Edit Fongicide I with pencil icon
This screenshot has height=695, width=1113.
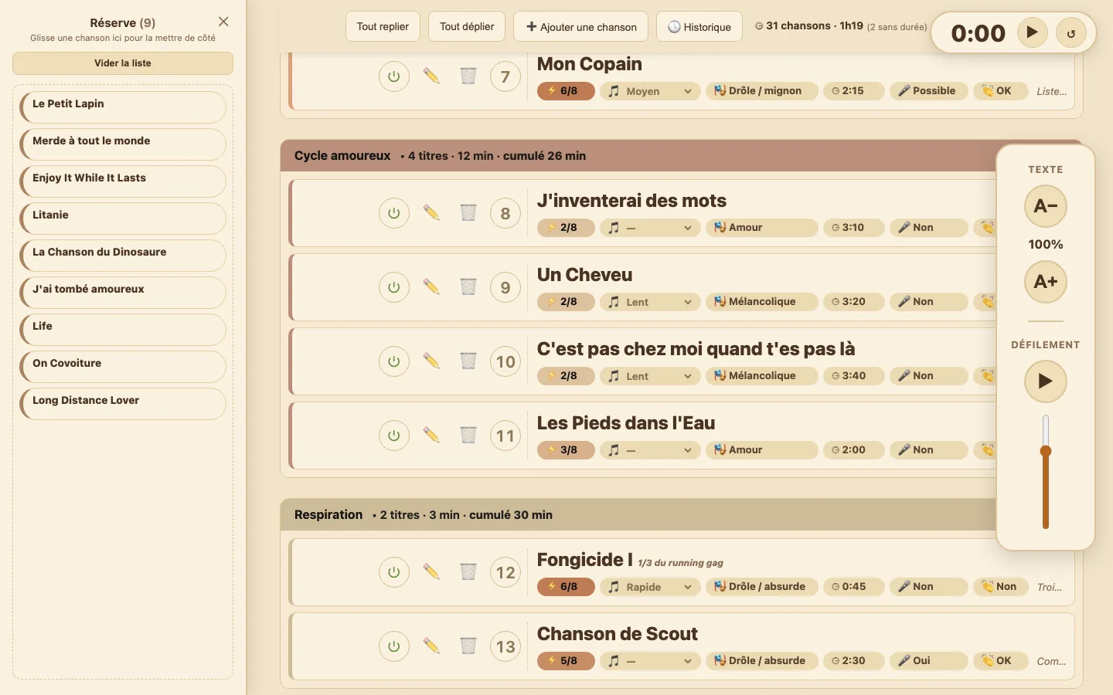tap(431, 572)
